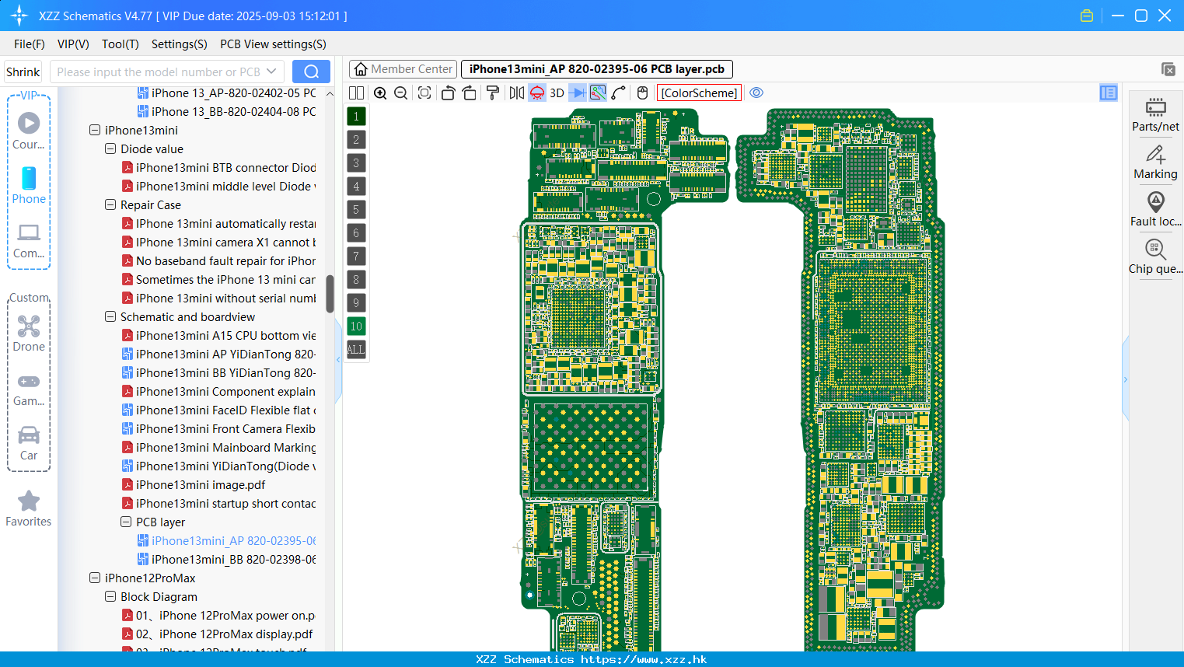
Task: Select PCB layer 5 button
Action: (356, 210)
